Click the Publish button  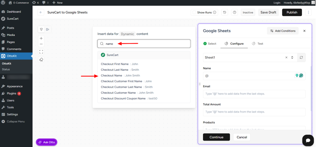(x=292, y=12)
